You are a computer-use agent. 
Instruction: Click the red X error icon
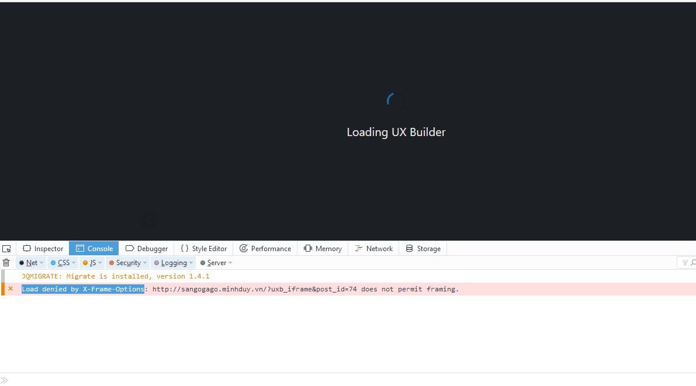tap(10, 288)
